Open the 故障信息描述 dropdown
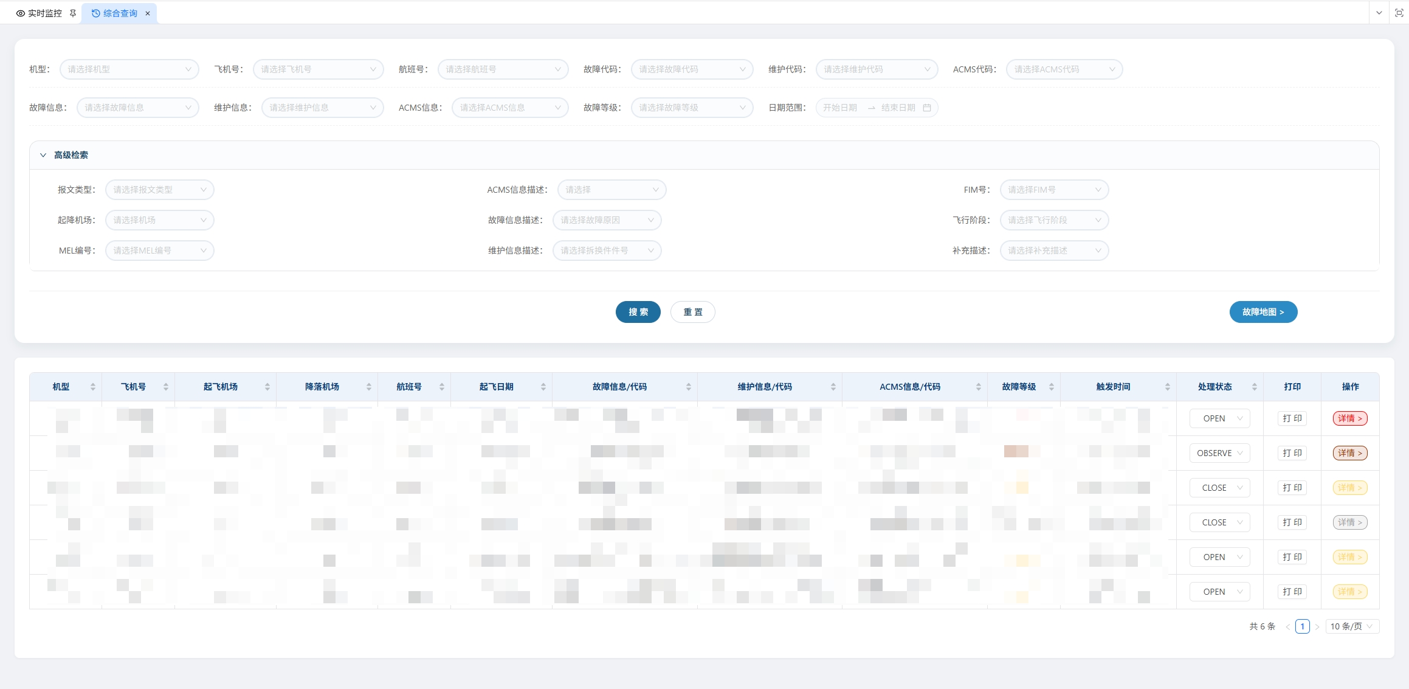The height and width of the screenshot is (689, 1409). pyautogui.click(x=607, y=220)
